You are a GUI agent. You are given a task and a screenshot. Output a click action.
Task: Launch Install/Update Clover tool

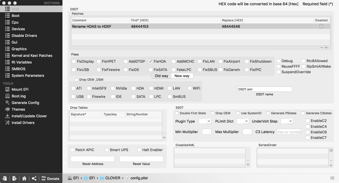point(29,116)
